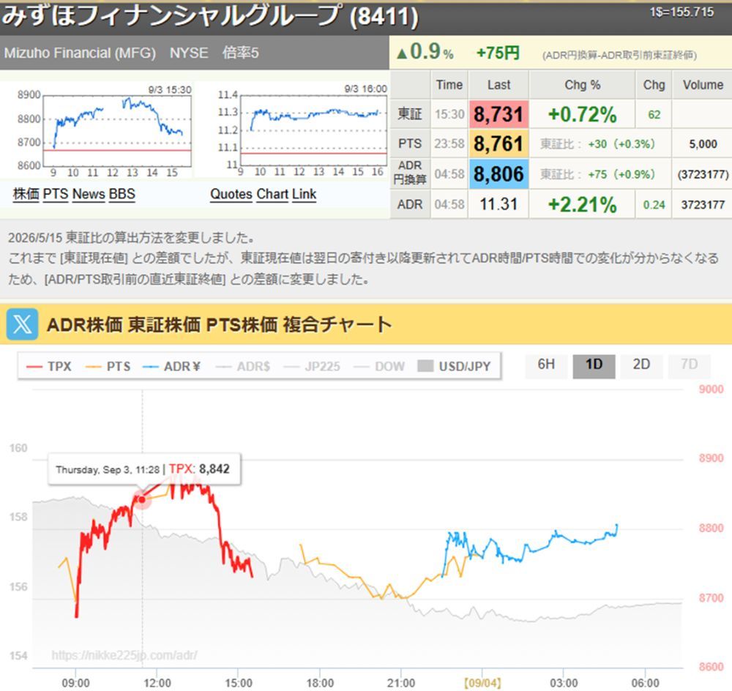The width and height of the screenshot is (732, 691).
Task: Open the Chart link under ADR chart
Action: click(x=272, y=194)
